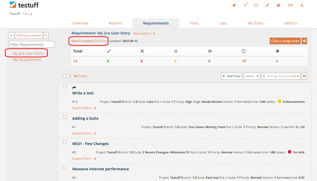
Task: Click the ellipsis button beside Add Requirement
Action: click(x=46, y=35)
